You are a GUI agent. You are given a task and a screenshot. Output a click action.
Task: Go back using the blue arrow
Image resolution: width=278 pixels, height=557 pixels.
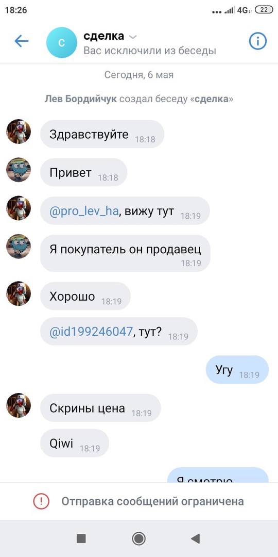pos(21,42)
